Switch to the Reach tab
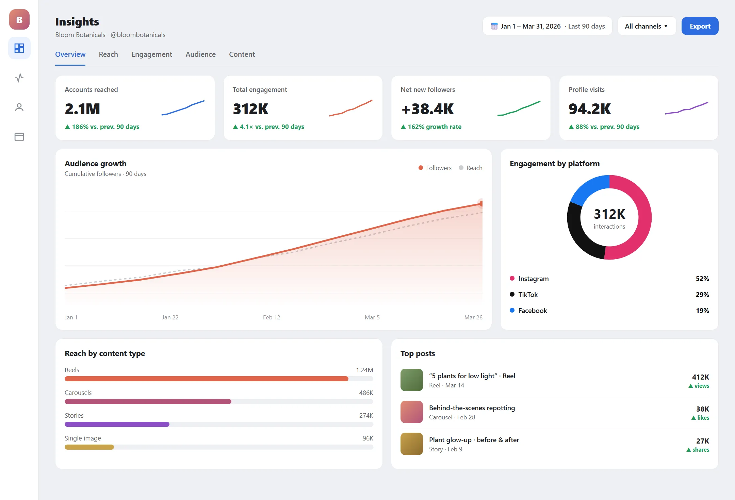The image size is (735, 500). tap(108, 54)
